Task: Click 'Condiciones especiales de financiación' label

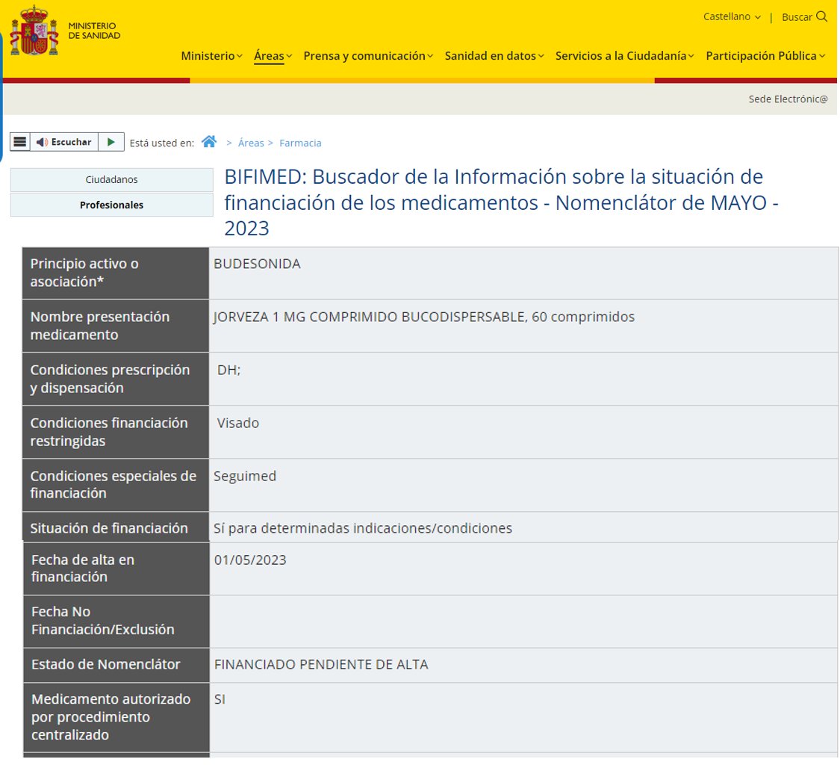Action: click(113, 484)
